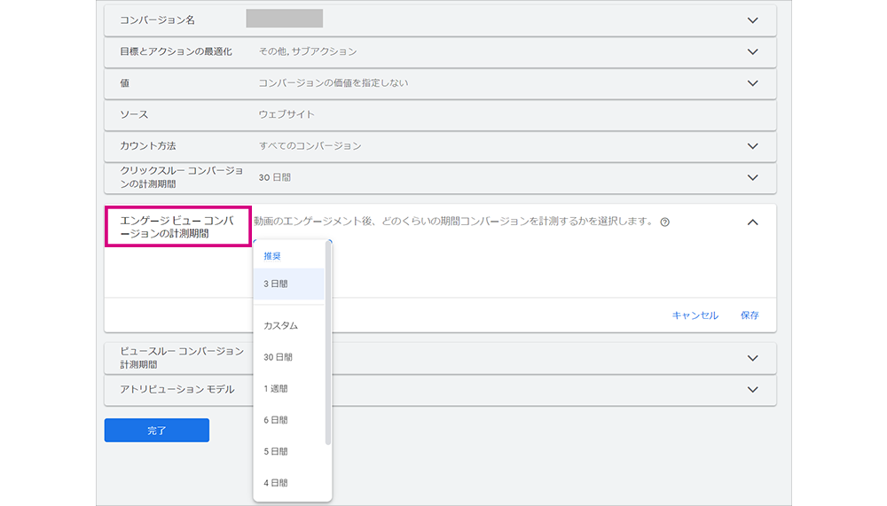Click the ソース row showing ウェブサイト

click(440, 115)
